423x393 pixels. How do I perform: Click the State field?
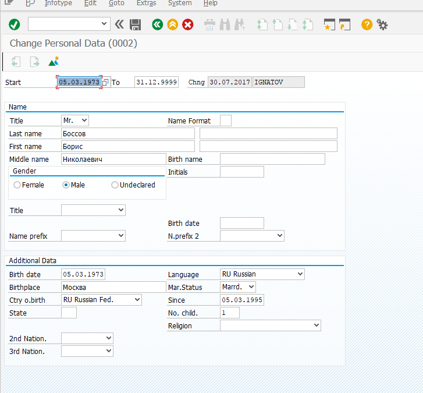(69, 313)
